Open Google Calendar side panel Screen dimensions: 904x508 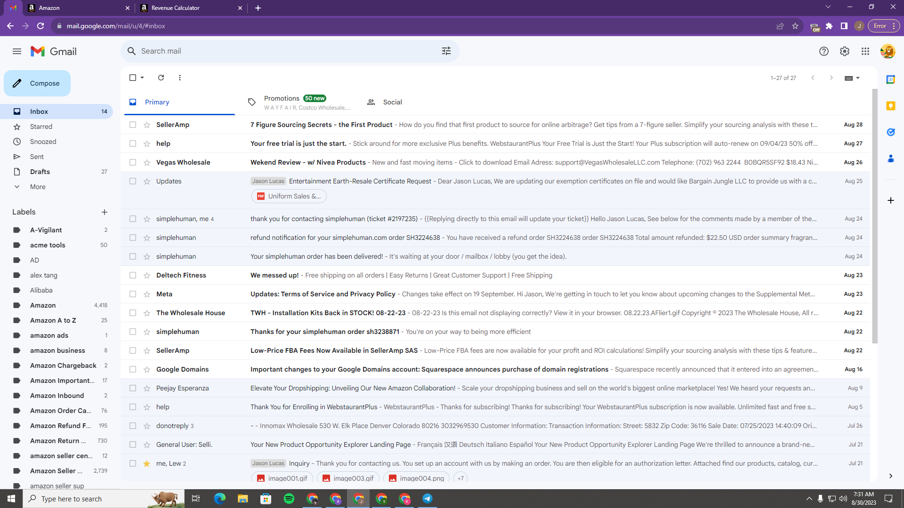click(891, 79)
